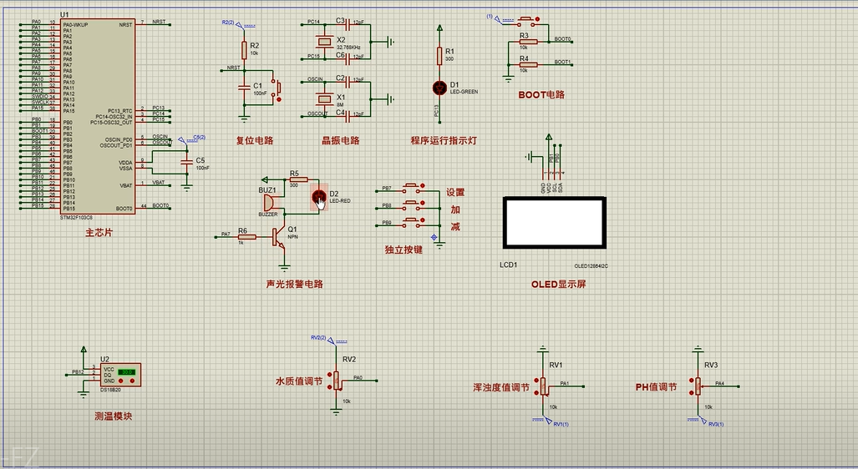Click the 晶振电路 label
This screenshot has height=469, width=858.
coord(340,140)
